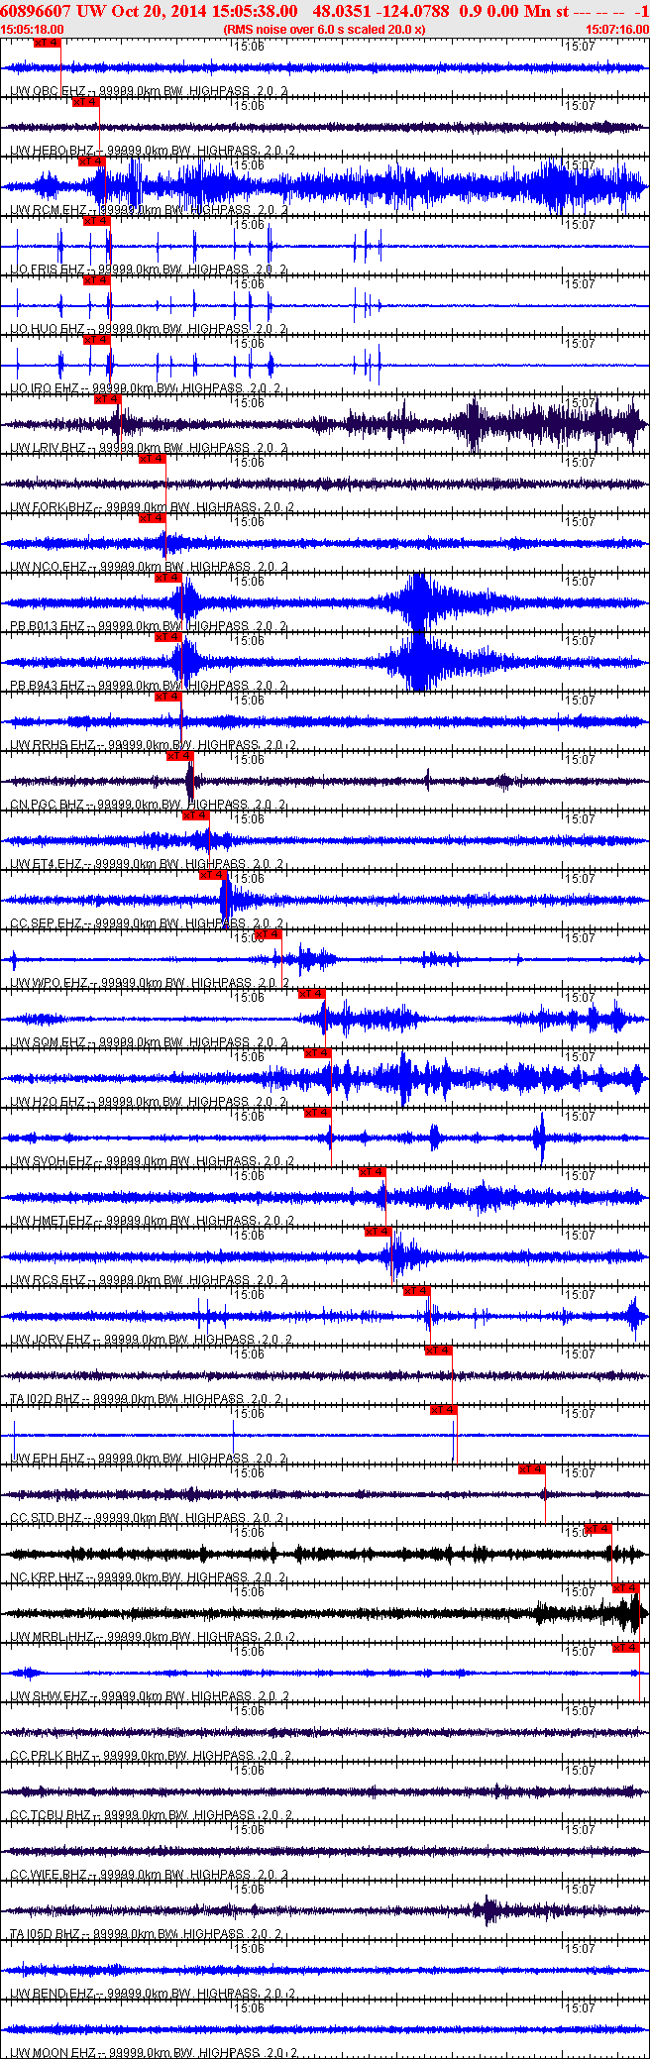Select the CC PRLK BHZ station label
The height and width of the screenshot is (2059, 650).
click(51, 1756)
